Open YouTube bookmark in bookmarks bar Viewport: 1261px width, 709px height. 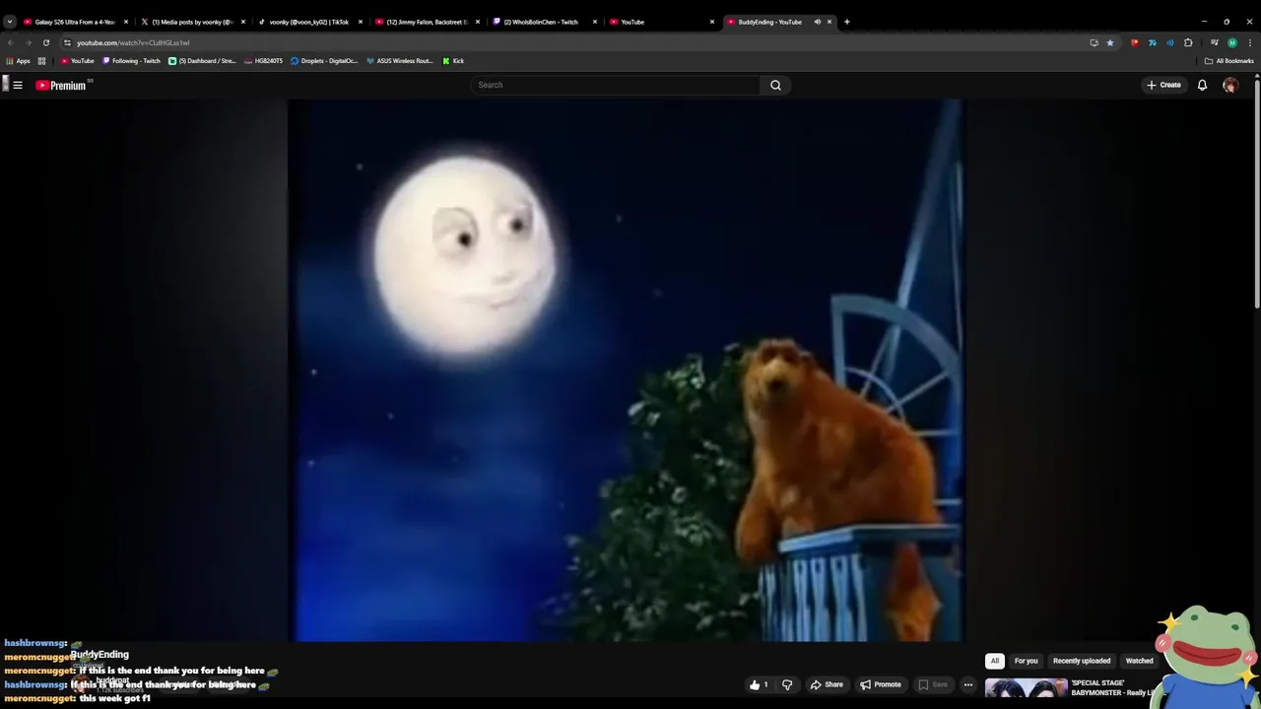tap(77, 61)
